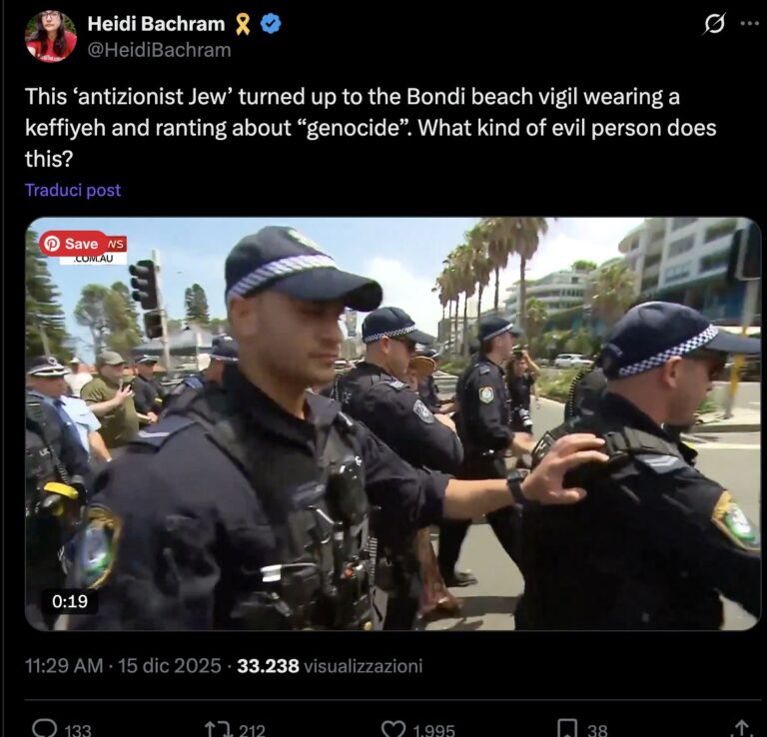
Task: Click Heidi Bachram's profile avatar
Action: pyautogui.click(x=51, y=36)
